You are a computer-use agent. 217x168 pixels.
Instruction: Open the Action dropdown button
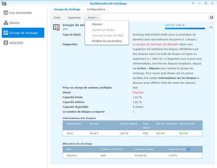93,17
